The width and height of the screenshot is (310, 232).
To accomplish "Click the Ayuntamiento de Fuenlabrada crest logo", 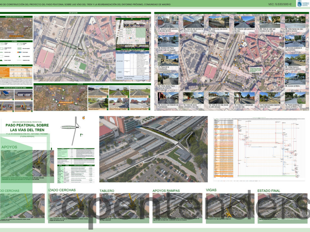I will 300,4.
